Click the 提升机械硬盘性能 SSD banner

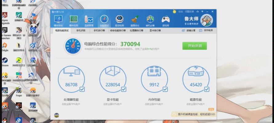tap(194, 114)
